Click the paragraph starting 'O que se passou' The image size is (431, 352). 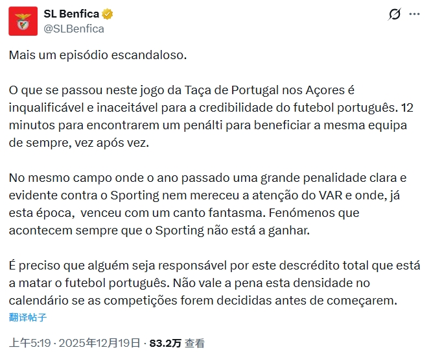click(x=207, y=116)
